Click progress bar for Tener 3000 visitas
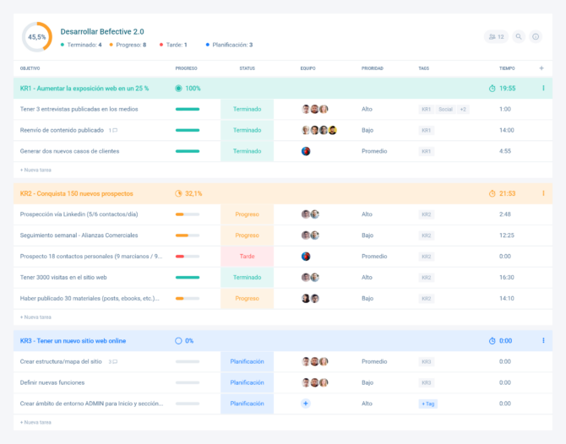 point(188,277)
